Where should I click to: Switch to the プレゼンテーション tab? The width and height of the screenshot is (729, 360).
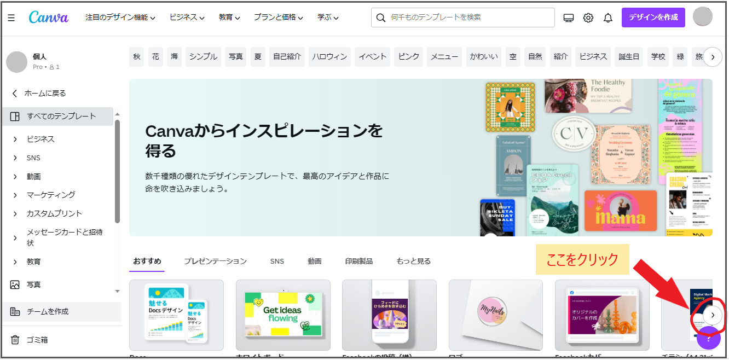(x=215, y=262)
